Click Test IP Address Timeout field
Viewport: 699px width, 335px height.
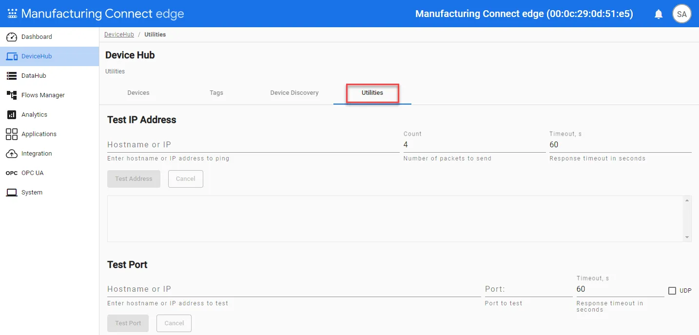coord(621,145)
